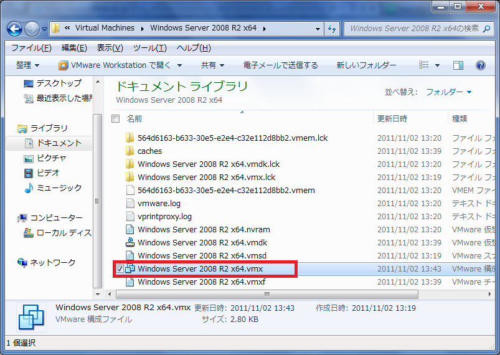500x355 pixels.
Task: Click icon of Windows Server 2008 R2 x64.vmsd
Action: (x=130, y=255)
